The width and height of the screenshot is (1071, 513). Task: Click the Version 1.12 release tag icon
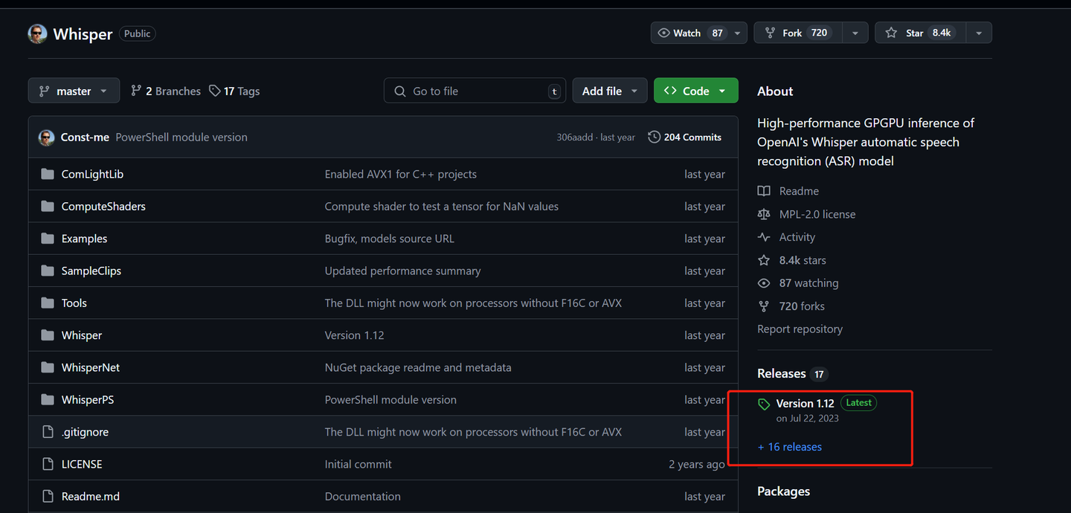click(764, 404)
